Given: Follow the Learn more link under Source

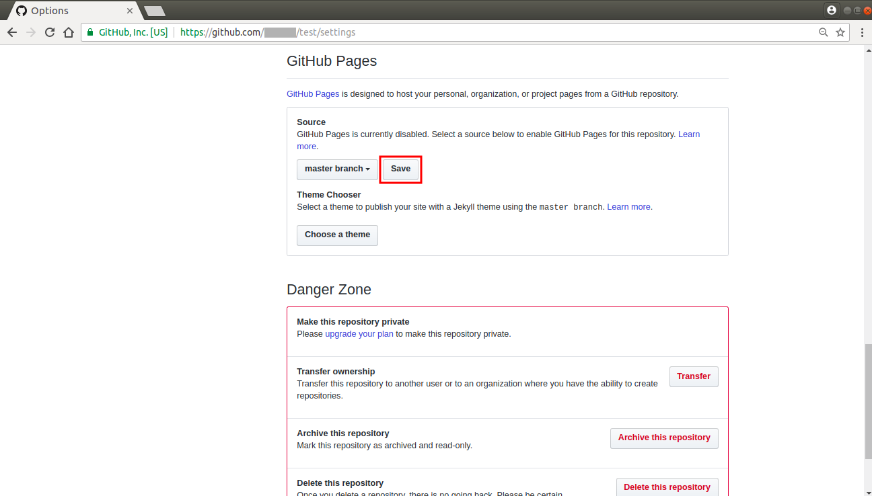Looking at the screenshot, I should tap(689, 134).
